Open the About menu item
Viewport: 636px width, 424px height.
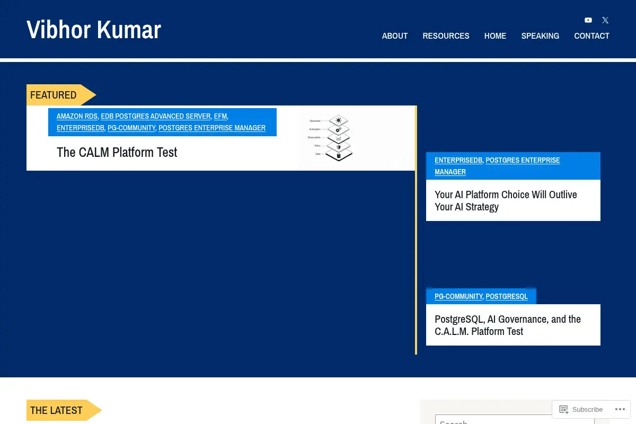click(395, 36)
